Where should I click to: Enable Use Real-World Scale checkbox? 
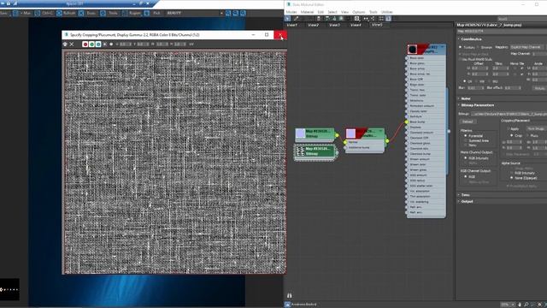click(461, 59)
